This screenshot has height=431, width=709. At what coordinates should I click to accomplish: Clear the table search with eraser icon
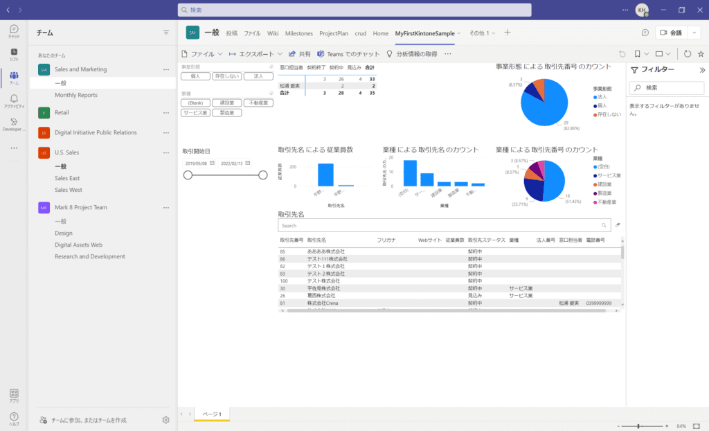(x=618, y=225)
